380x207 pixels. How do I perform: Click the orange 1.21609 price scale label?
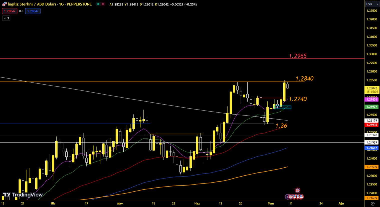(372, 198)
